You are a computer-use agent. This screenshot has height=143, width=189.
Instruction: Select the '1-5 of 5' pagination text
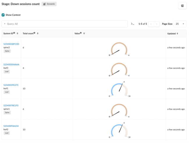[142, 24]
